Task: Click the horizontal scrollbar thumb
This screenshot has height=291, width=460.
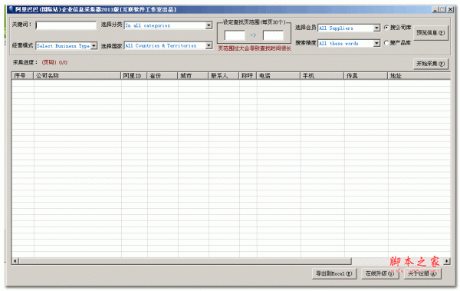Action: [x=185, y=261]
